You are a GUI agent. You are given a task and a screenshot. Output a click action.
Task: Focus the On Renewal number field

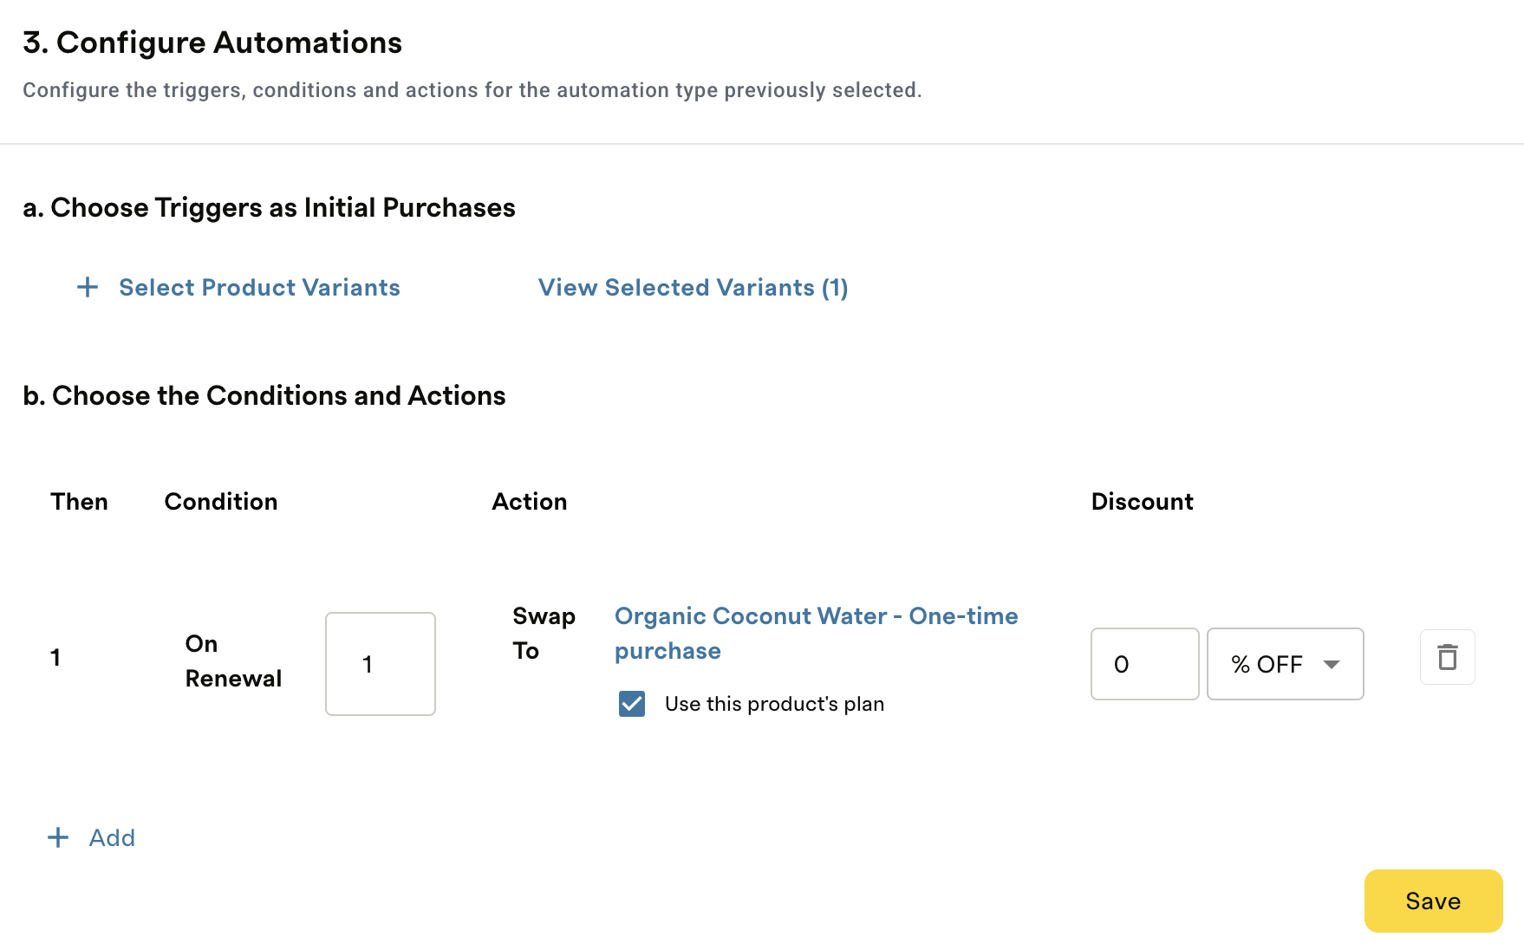coord(381,664)
